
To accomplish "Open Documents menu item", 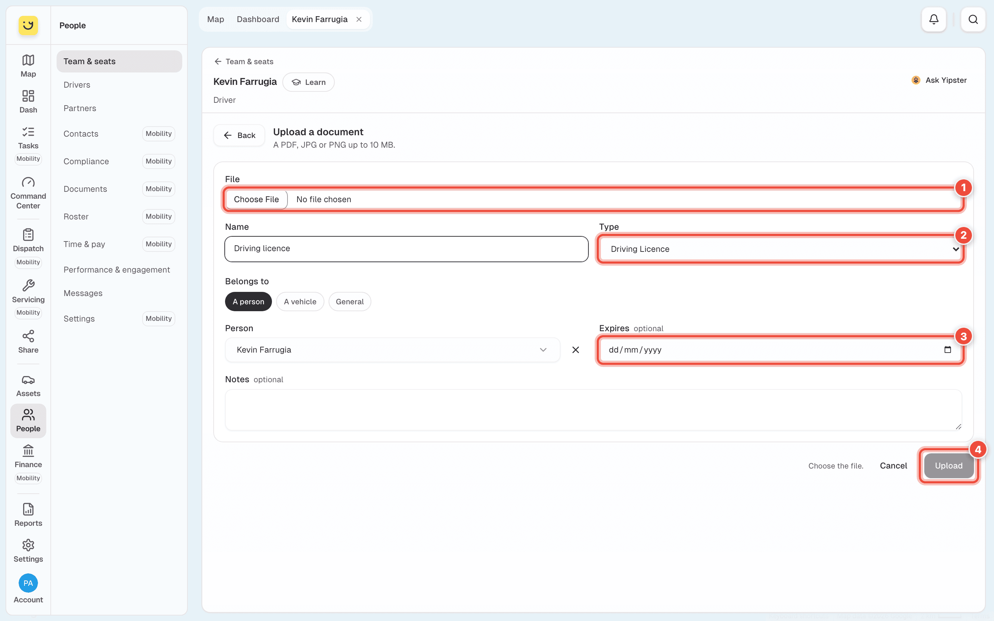I will (x=119, y=188).
